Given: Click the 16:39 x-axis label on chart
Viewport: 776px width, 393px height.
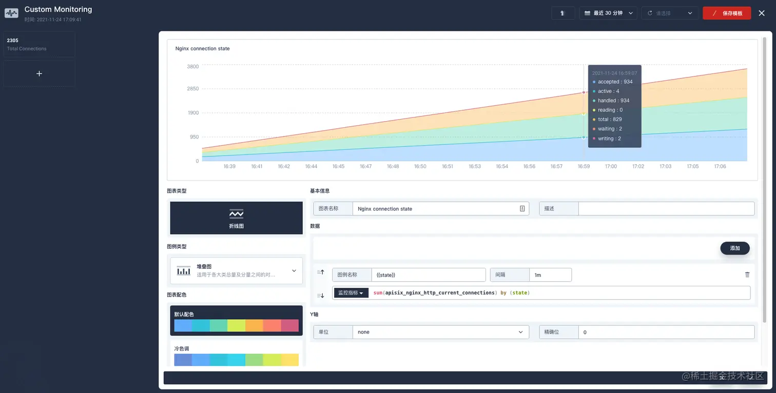Looking at the screenshot, I should click(x=229, y=166).
